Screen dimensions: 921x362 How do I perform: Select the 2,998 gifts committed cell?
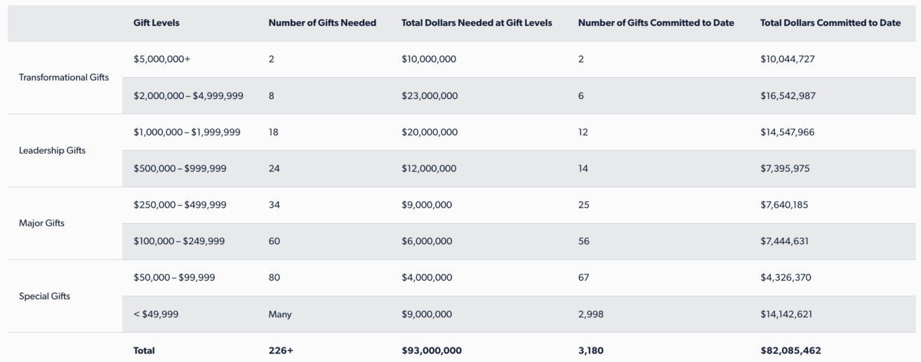(590, 315)
